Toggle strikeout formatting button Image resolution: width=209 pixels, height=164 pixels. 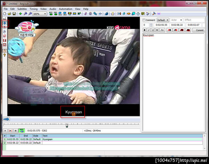tap(157, 30)
